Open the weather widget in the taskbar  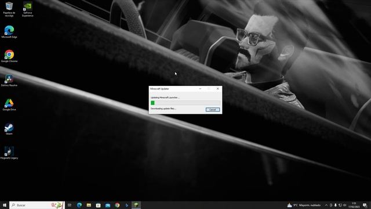(304, 205)
